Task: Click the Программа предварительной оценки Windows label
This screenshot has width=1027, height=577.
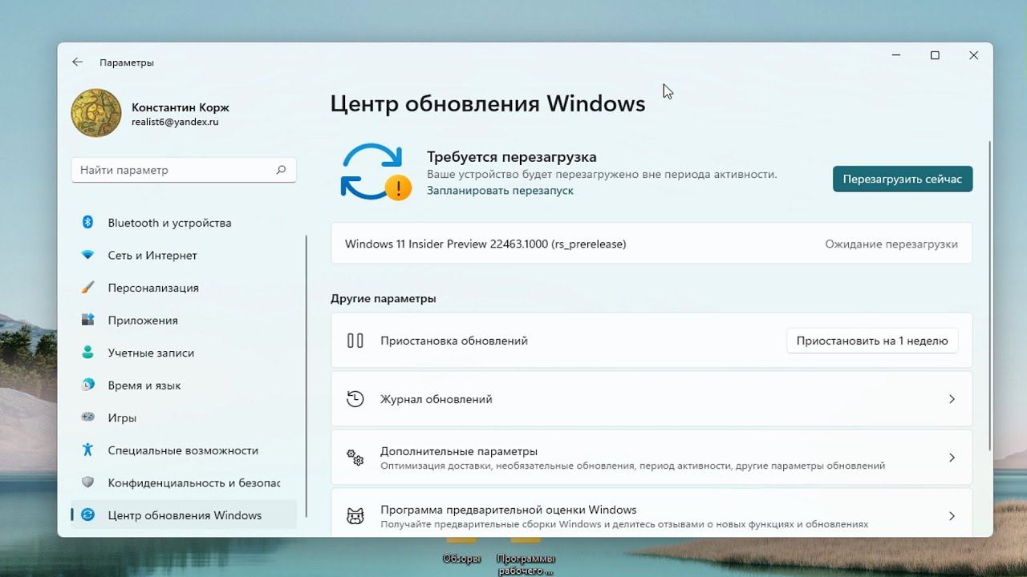Action: (x=509, y=510)
